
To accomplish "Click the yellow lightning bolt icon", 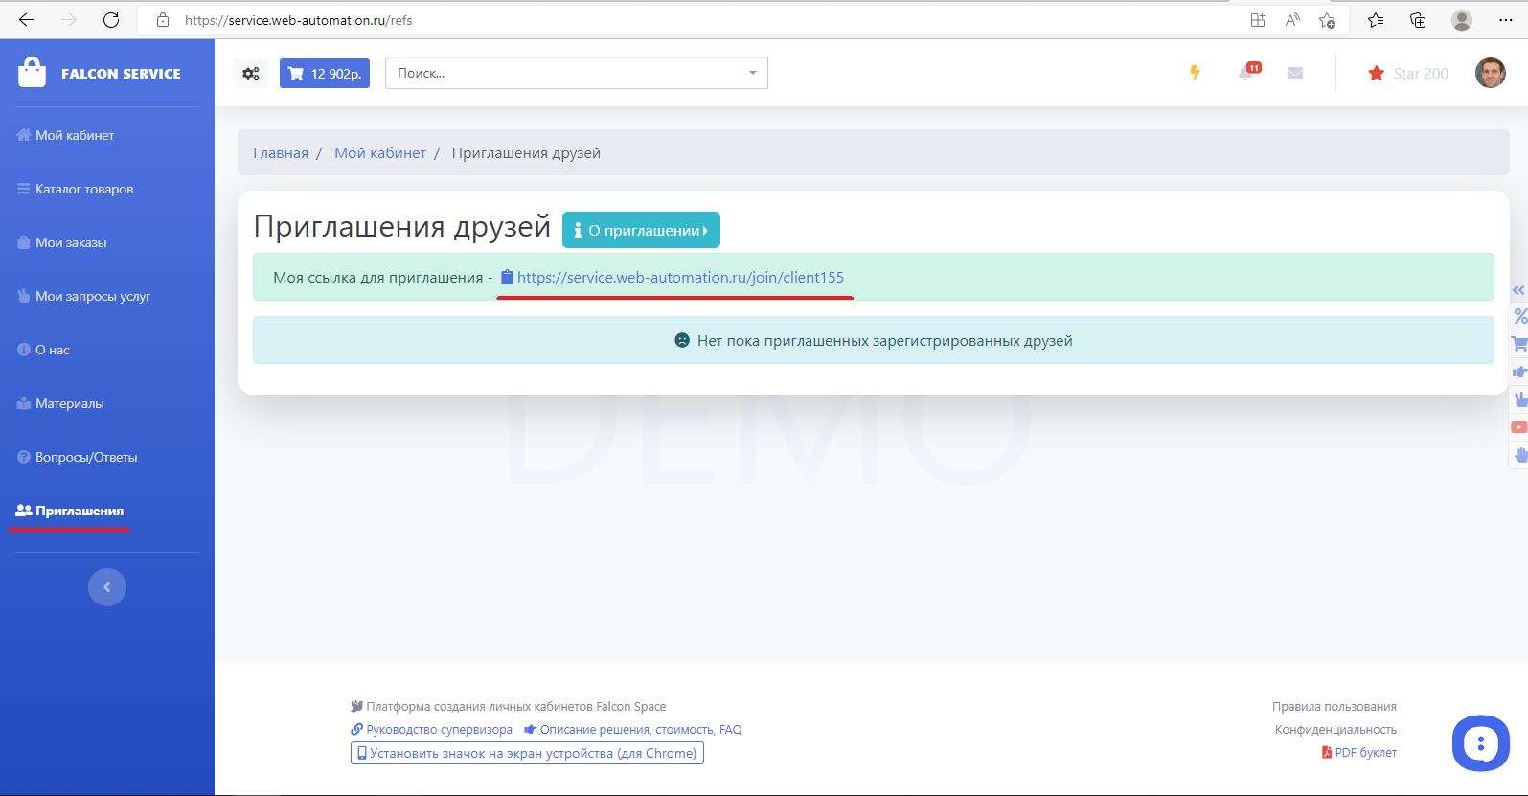I will (1195, 73).
